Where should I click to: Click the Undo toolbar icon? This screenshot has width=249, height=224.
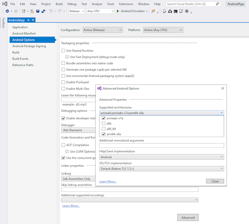point(51,11)
